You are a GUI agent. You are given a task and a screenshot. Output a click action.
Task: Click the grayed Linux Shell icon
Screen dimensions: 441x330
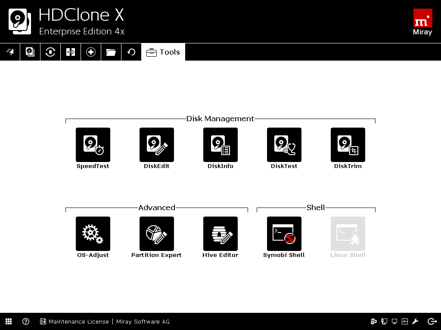click(x=348, y=234)
